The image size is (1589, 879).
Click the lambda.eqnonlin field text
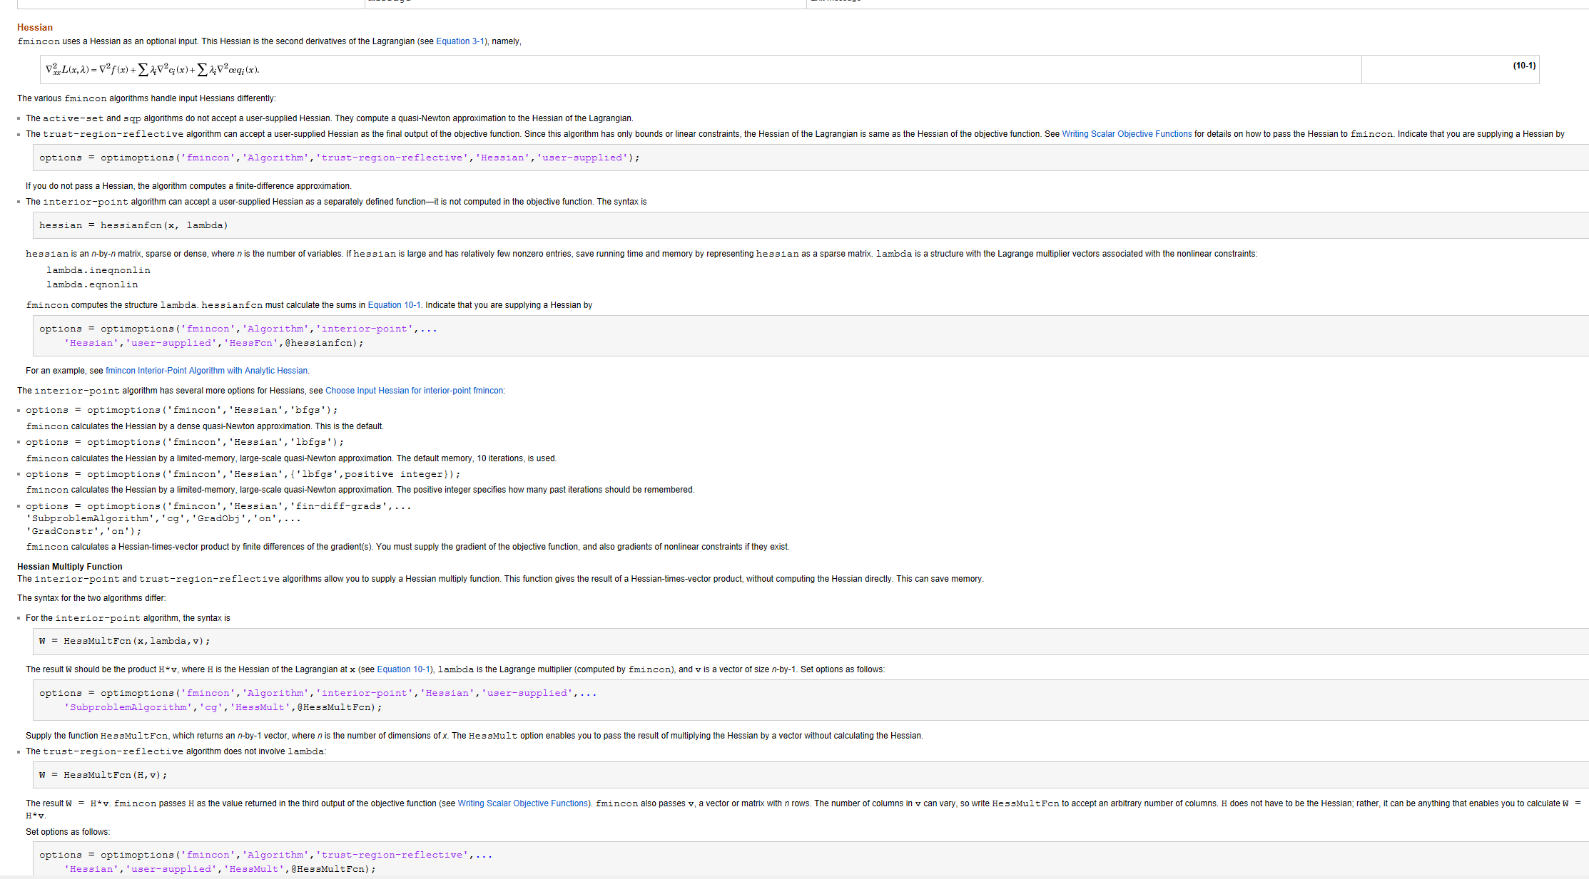point(92,284)
